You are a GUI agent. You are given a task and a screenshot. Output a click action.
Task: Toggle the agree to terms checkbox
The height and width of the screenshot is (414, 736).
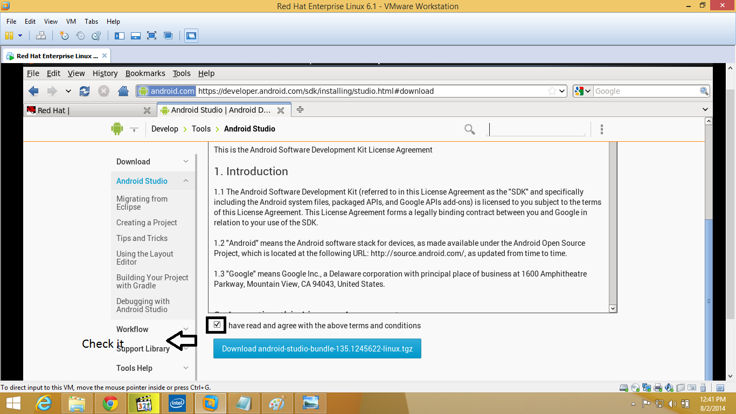pyautogui.click(x=217, y=325)
